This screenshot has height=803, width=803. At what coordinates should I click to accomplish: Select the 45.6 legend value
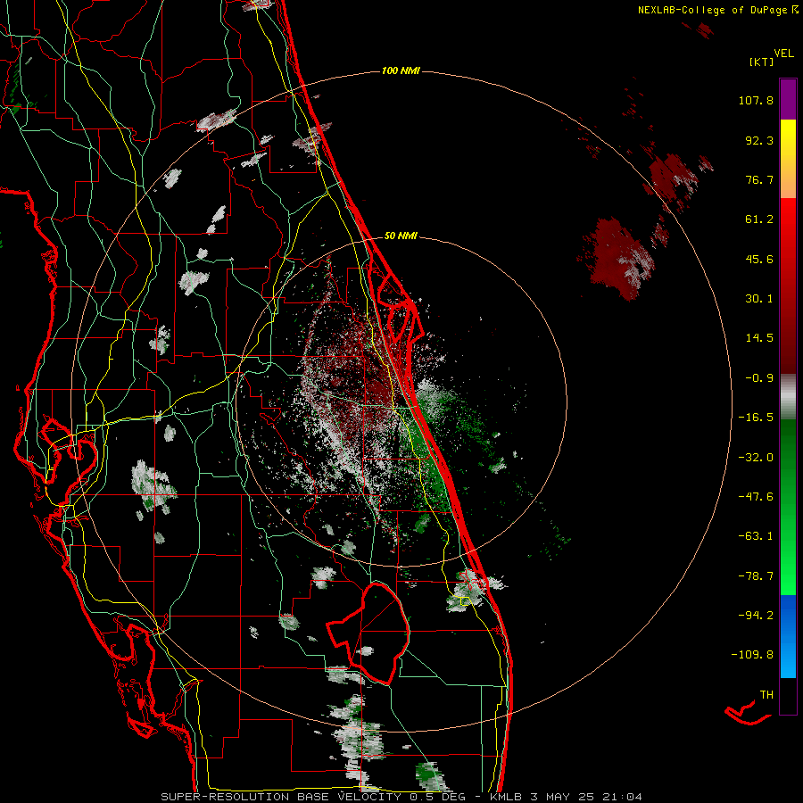pos(759,259)
